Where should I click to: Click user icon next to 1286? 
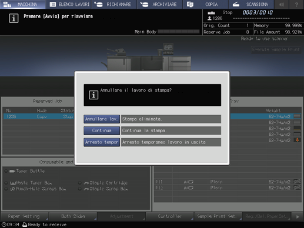point(209,18)
